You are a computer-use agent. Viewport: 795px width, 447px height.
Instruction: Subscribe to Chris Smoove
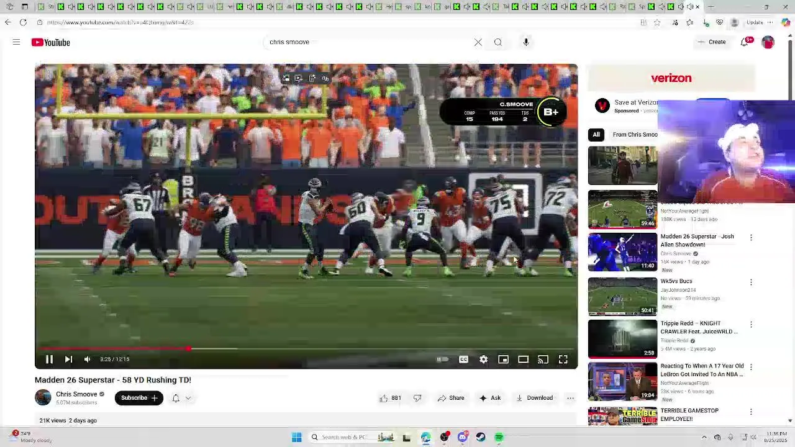click(x=139, y=398)
